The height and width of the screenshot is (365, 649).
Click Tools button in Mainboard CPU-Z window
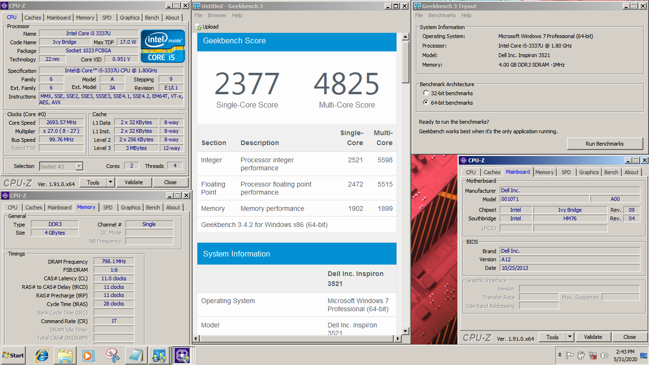pyautogui.click(x=552, y=337)
